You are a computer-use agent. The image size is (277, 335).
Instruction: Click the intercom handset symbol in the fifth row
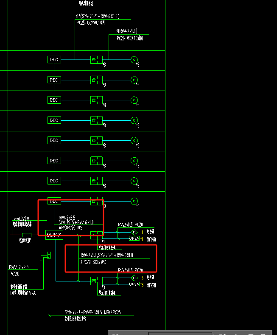tap(96, 140)
